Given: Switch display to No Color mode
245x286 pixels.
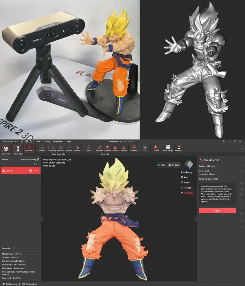Looking at the screenshot, I should pos(174,165).
